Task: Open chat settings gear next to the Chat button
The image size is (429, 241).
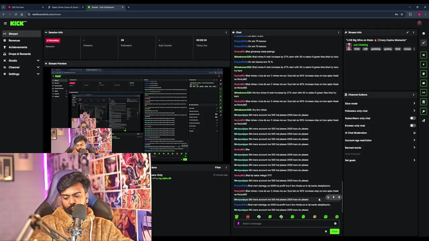Action: click(x=326, y=231)
